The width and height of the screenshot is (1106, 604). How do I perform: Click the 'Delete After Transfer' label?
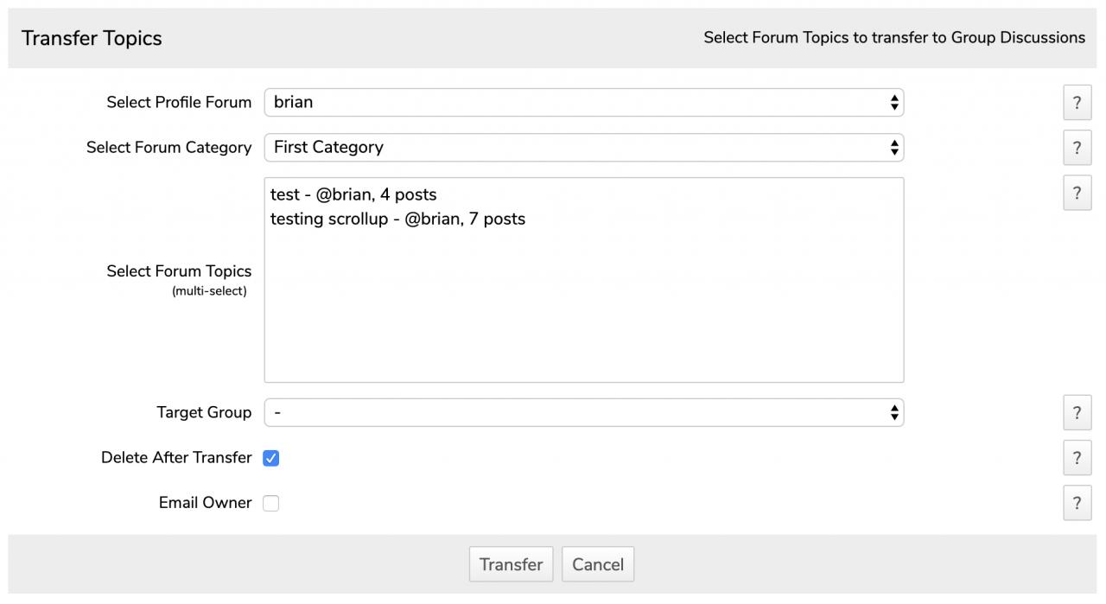coord(176,458)
